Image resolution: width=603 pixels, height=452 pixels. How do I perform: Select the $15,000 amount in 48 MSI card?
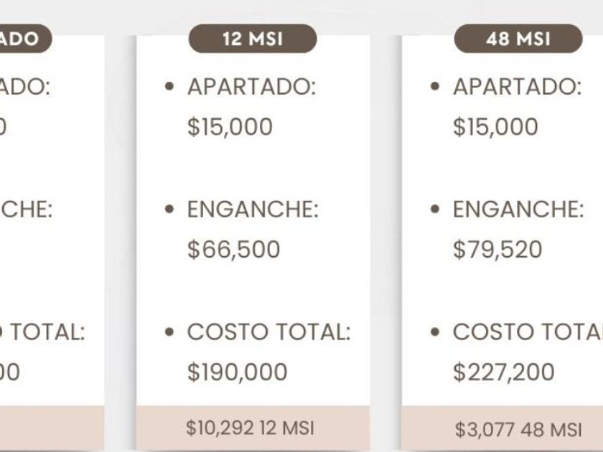click(495, 127)
